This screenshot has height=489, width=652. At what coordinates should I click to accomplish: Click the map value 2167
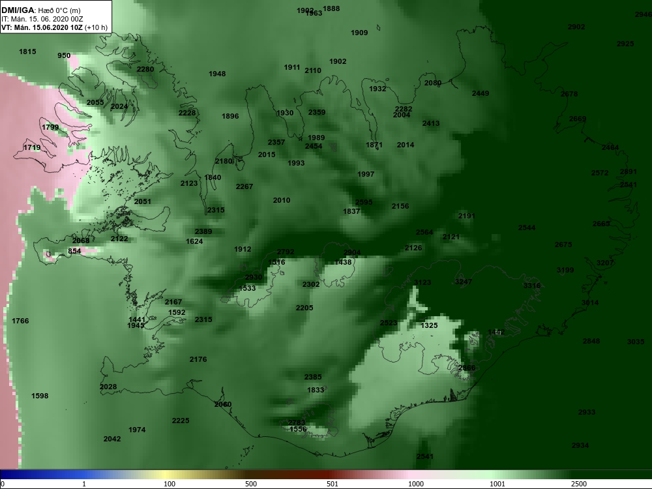[173, 302]
